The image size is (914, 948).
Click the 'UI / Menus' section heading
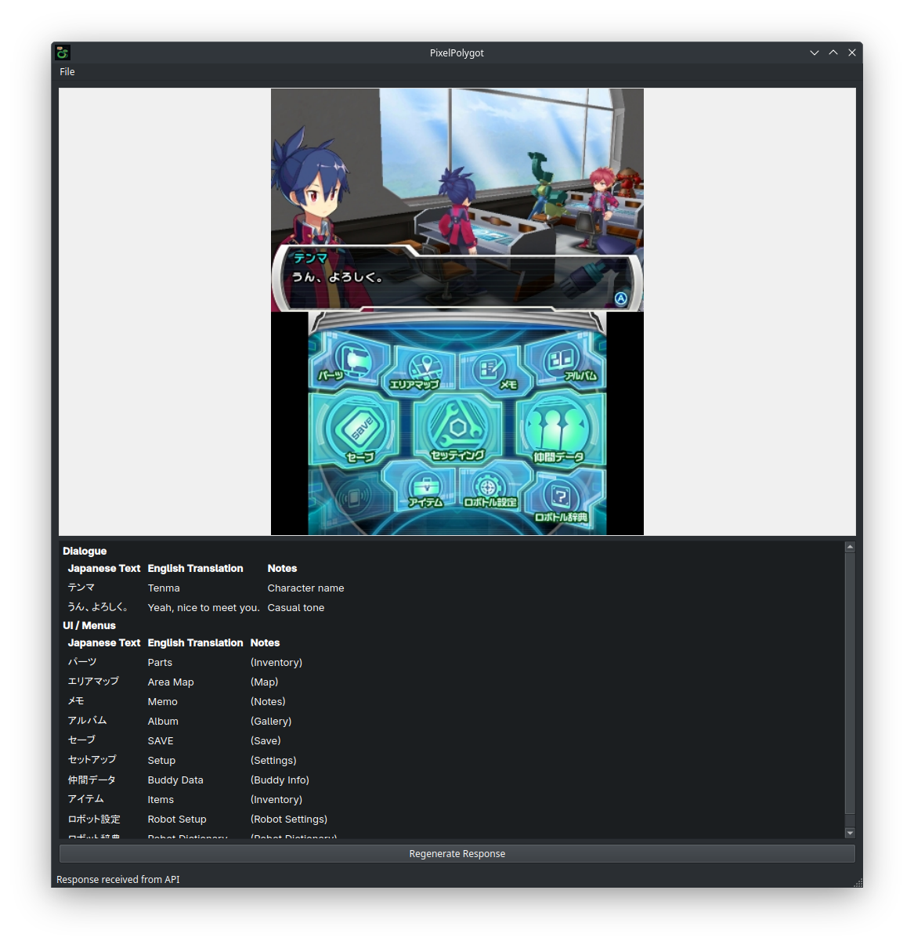[89, 626]
